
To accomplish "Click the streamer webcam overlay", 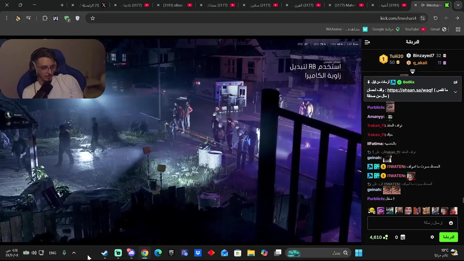I will (53, 69).
